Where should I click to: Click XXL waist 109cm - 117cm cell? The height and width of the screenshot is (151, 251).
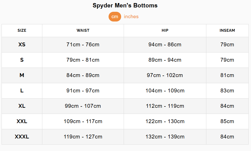coord(83,121)
